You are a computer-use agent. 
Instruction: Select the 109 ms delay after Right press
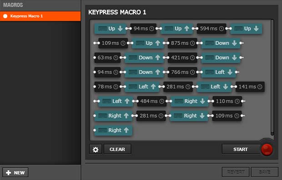pyautogui.click(x=227, y=116)
